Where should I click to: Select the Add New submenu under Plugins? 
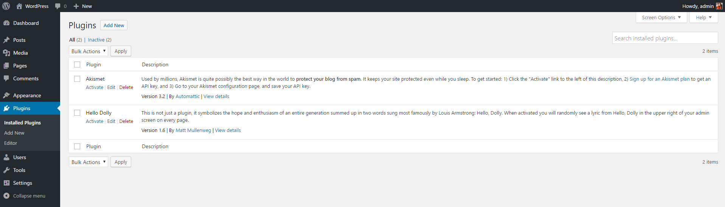pyautogui.click(x=14, y=133)
